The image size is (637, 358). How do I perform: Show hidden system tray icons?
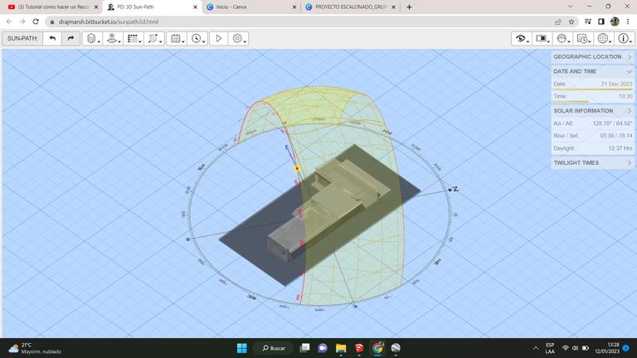[536, 348]
